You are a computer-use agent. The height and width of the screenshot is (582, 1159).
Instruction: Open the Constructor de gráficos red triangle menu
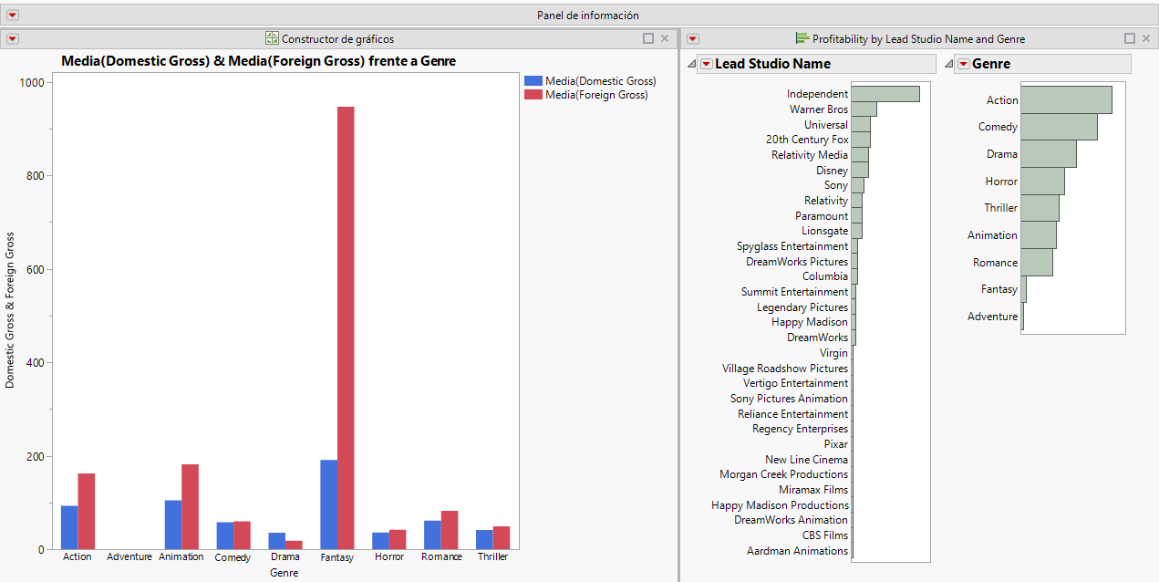(12, 38)
